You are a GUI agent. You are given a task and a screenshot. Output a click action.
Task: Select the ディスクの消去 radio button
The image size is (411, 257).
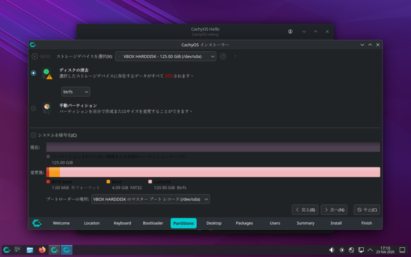pos(33,73)
